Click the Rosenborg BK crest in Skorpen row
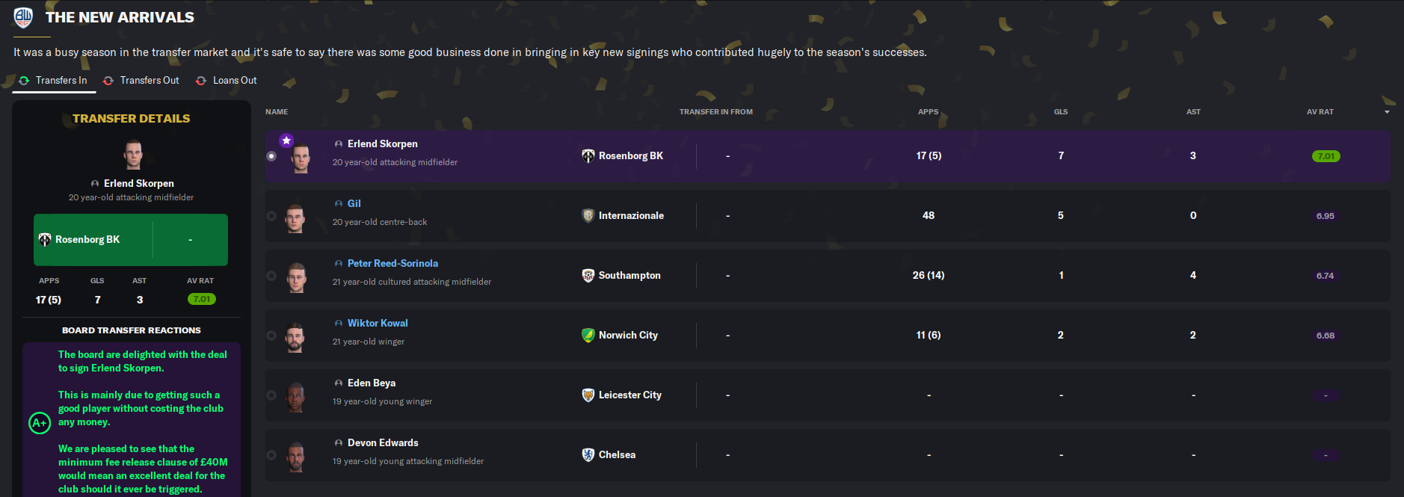This screenshot has width=1404, height=497. point(588,155)
